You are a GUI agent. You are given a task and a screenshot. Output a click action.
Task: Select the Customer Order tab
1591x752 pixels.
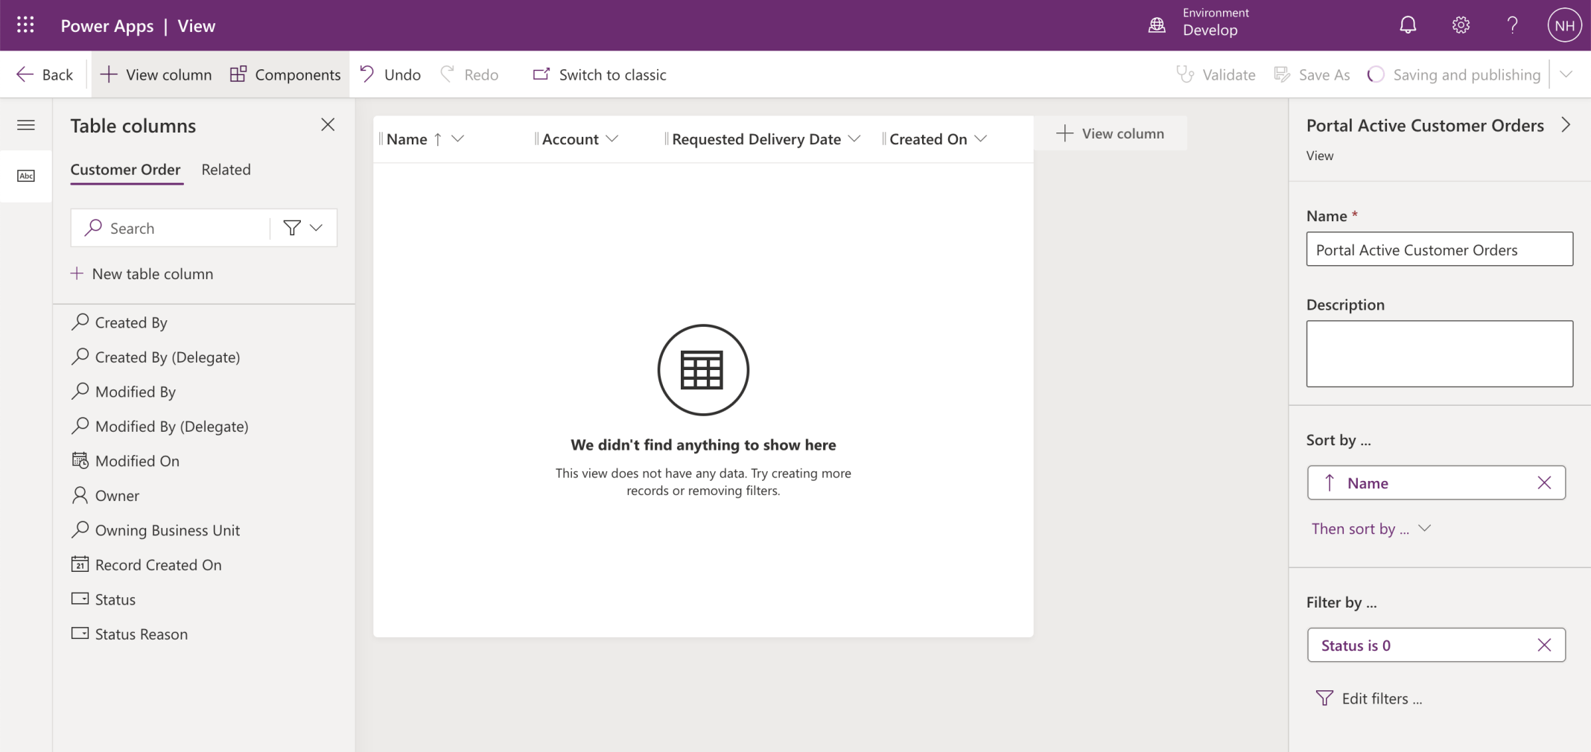(x=125, y=170)
